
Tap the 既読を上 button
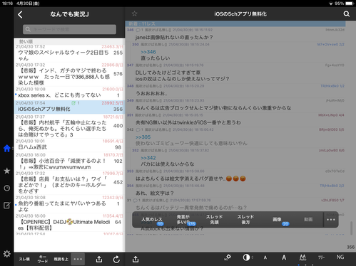pyautogui.click(x=61, y=259)
